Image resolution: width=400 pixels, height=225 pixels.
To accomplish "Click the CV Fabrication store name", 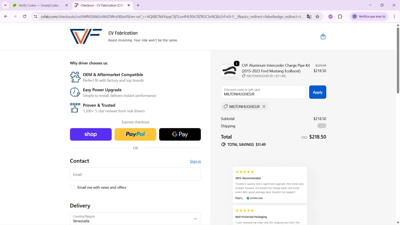I will pos(123,33).
